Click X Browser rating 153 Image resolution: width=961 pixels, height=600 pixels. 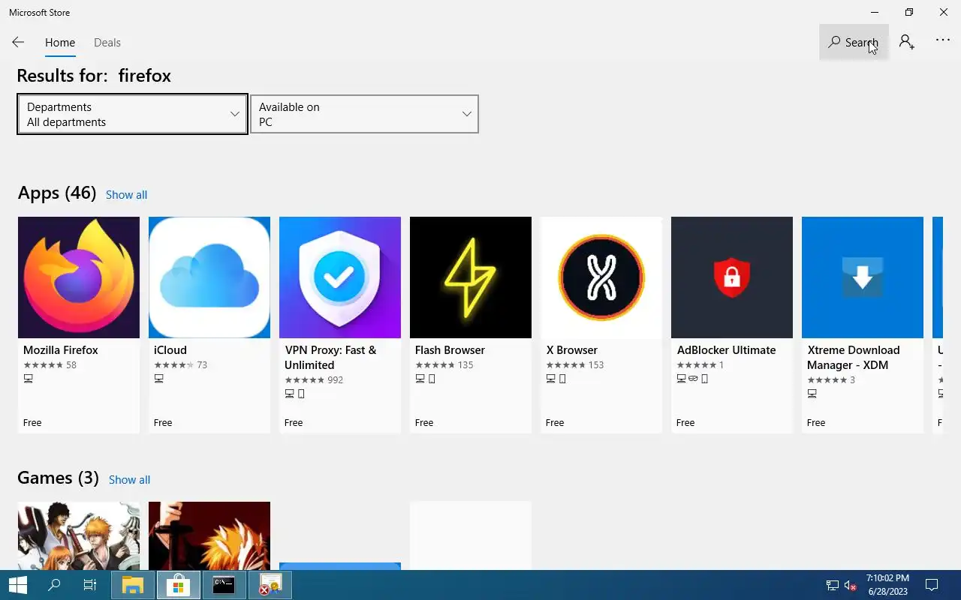pos(575,365)
